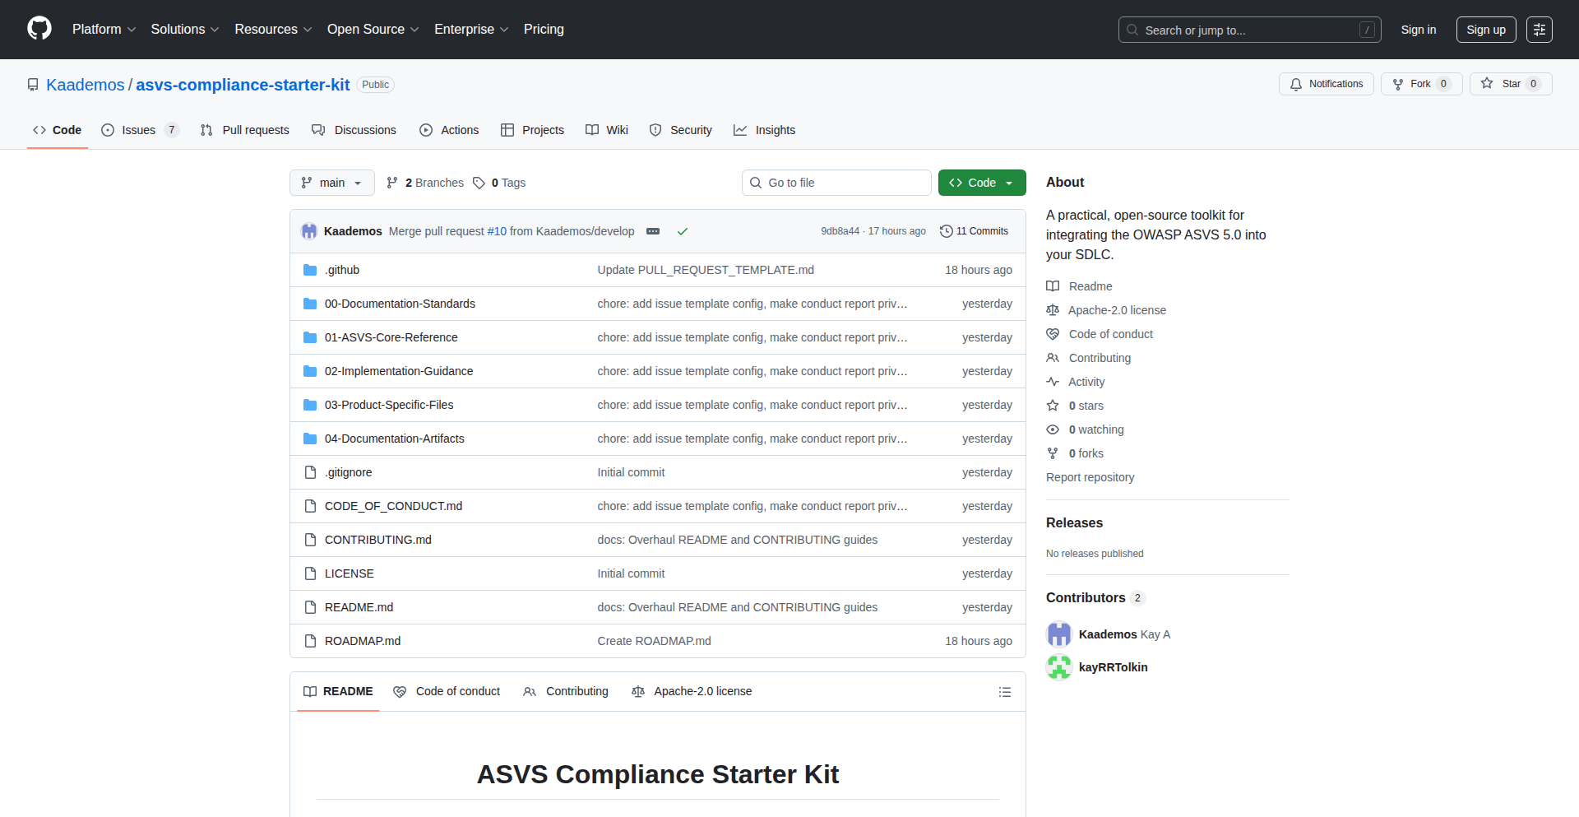
Task: Star this repository
Action: pyautogui.click(x=1511, y=84)
